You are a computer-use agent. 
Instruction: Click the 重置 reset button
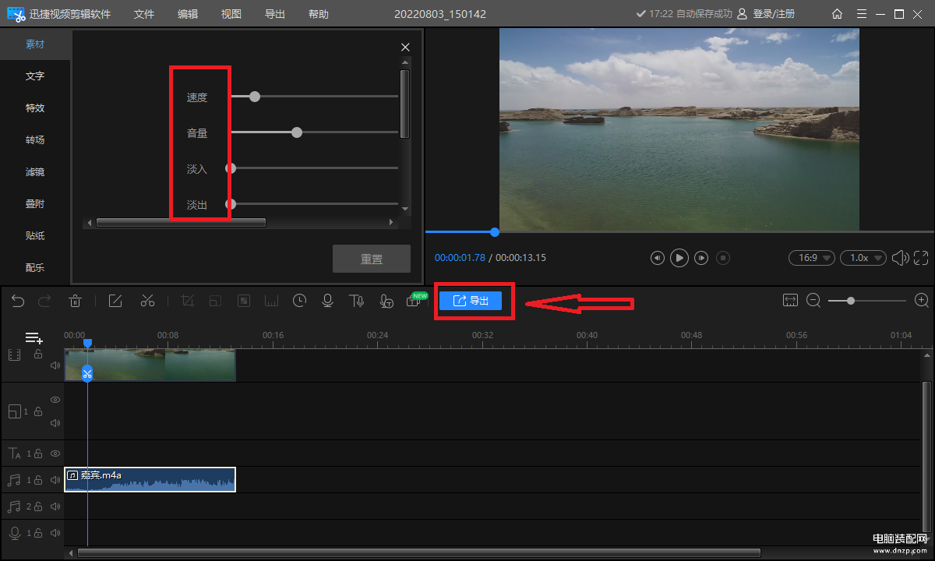(372, 259)
